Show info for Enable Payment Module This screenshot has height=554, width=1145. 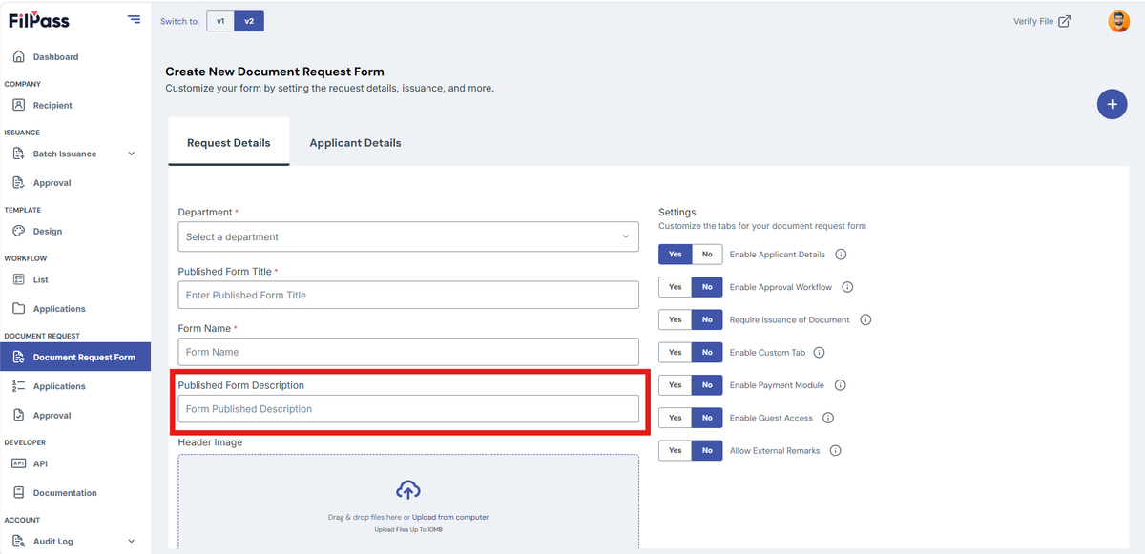click(x=840, y=385)
